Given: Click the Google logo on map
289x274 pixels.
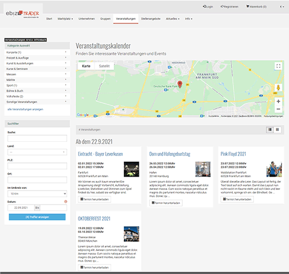Looking at the screenshot, I should (x=83, y=115).
